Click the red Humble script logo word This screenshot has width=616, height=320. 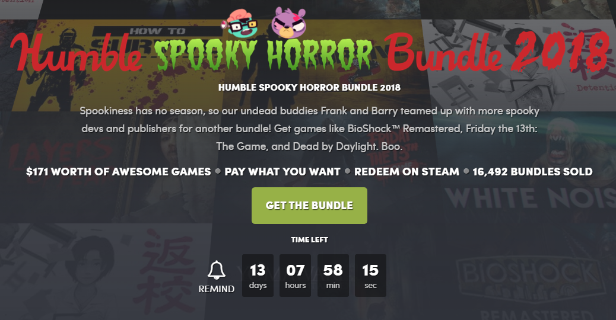pyautogui.click(x=77, y=53)
